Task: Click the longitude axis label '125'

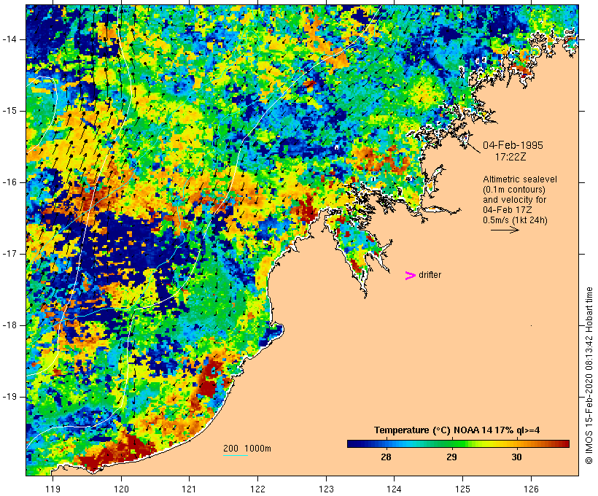Action: 463,489
